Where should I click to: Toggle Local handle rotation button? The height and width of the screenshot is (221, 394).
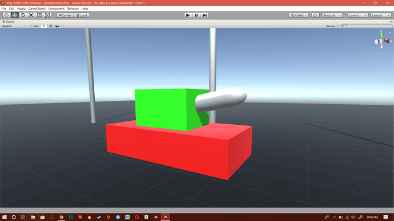82,15
